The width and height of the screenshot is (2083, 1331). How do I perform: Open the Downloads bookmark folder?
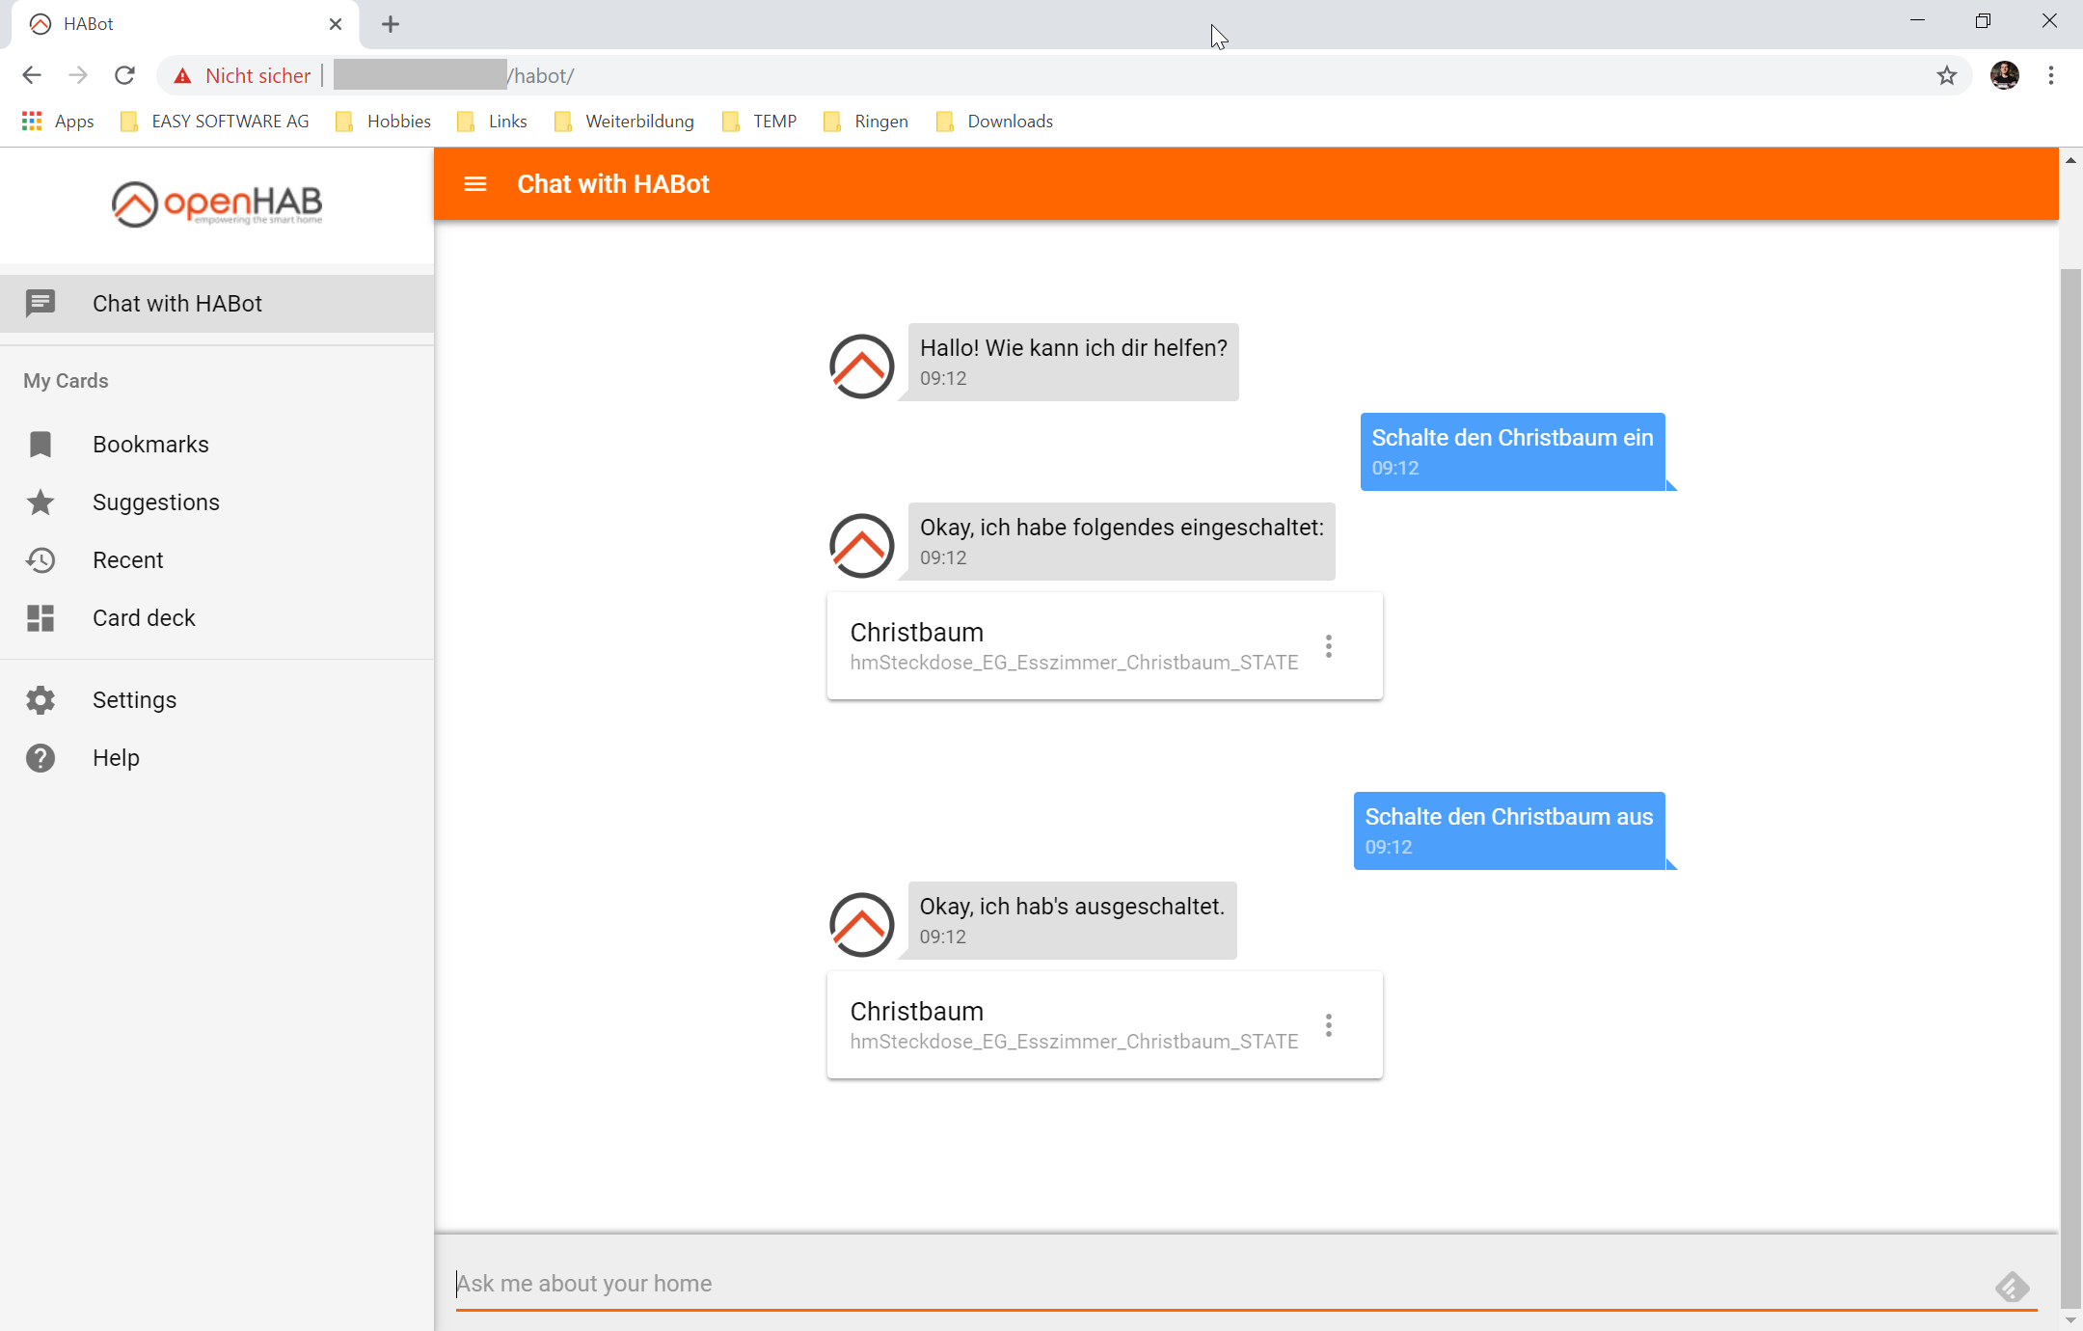coord(994,122)
